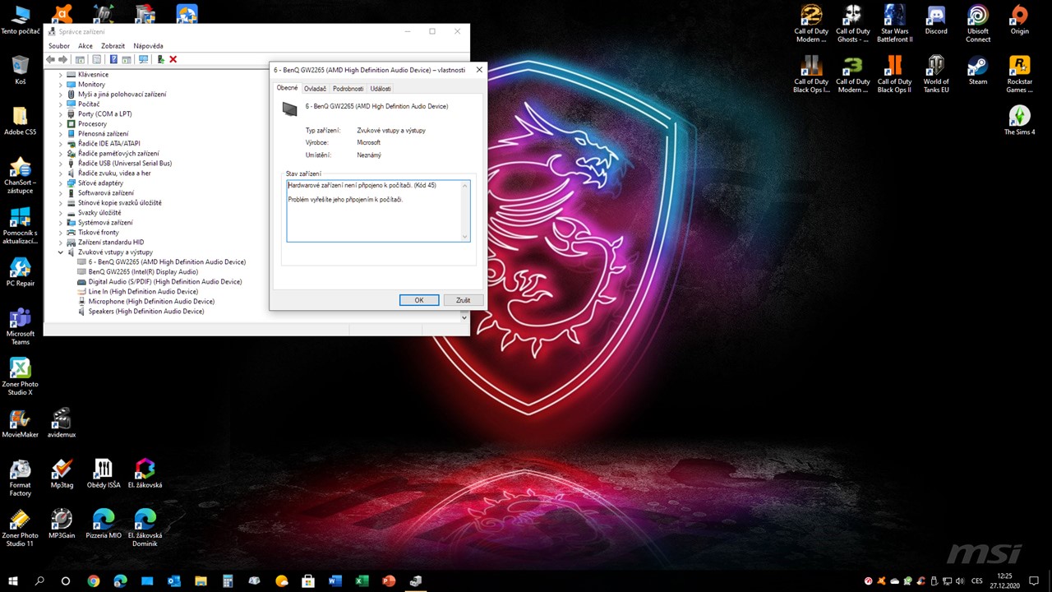
Task: Expand the Monitory category
Action: click(60, 85)
